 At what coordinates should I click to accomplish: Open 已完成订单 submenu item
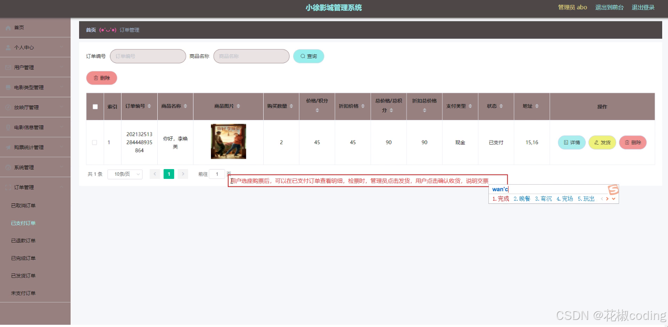click(x=23, y=258)
